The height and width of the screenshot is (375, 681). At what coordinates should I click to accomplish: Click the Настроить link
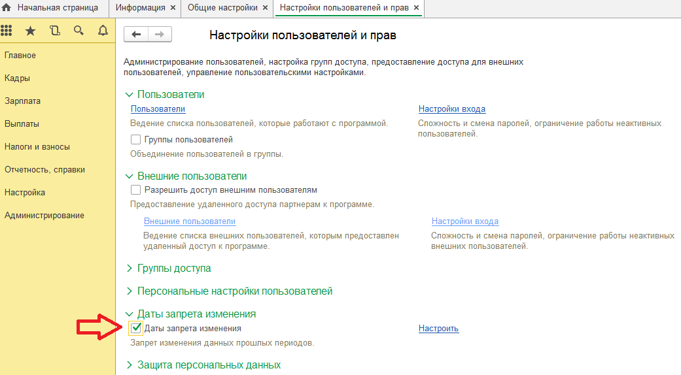coord(439,328)
